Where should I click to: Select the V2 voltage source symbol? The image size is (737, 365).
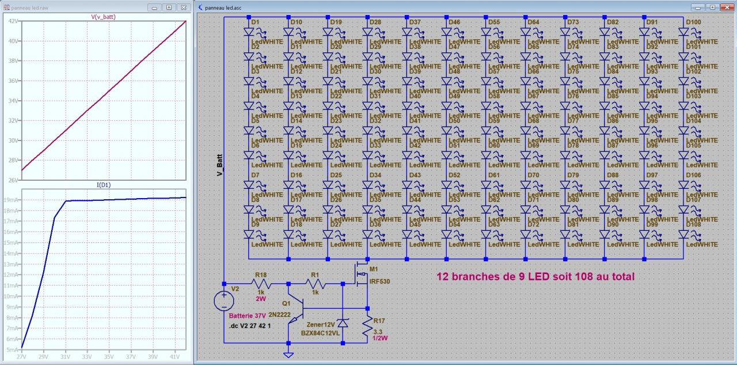(x=224, y=302)
